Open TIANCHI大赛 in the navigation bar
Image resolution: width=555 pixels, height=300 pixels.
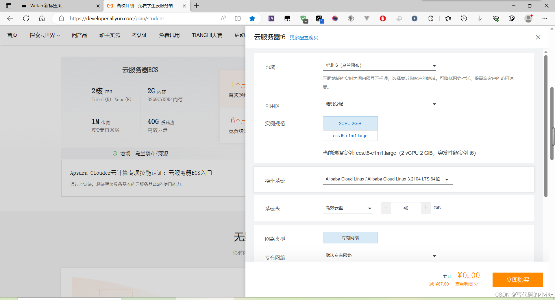207,35
